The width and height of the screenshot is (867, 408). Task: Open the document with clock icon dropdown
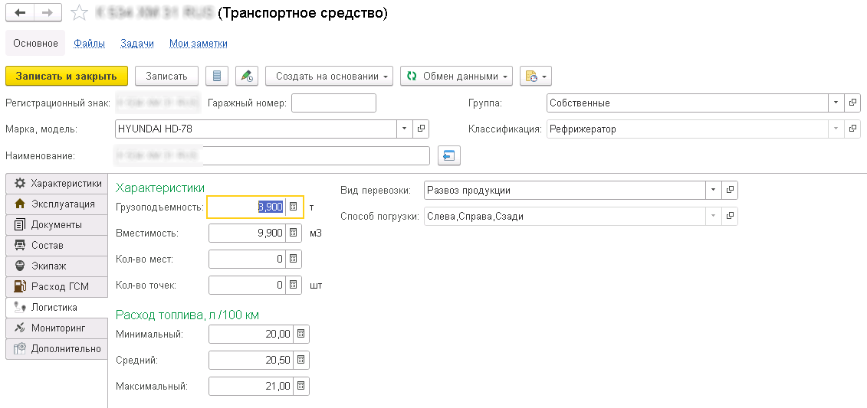click(x=536, y=77)
